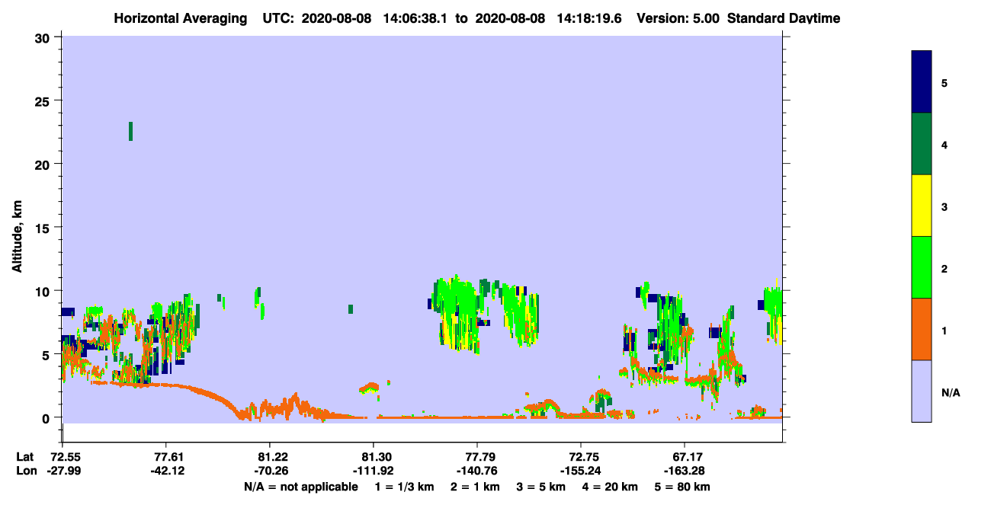Click latitude value 67.17
The image size is (991, 508).
(x=685, y=457)
